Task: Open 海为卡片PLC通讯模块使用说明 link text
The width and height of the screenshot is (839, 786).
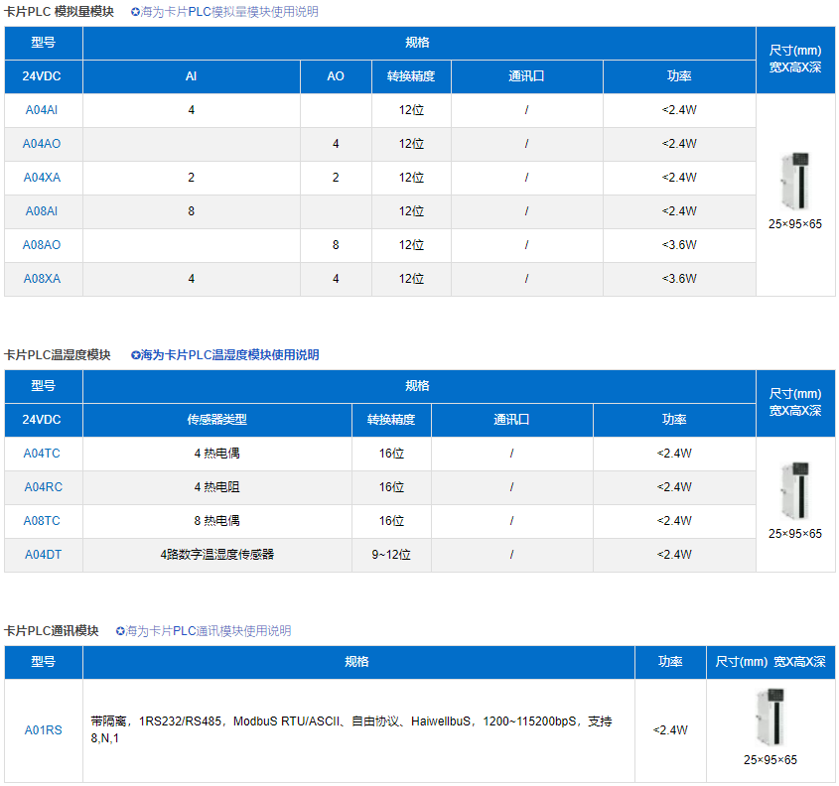Action: [x=209, y=631]
